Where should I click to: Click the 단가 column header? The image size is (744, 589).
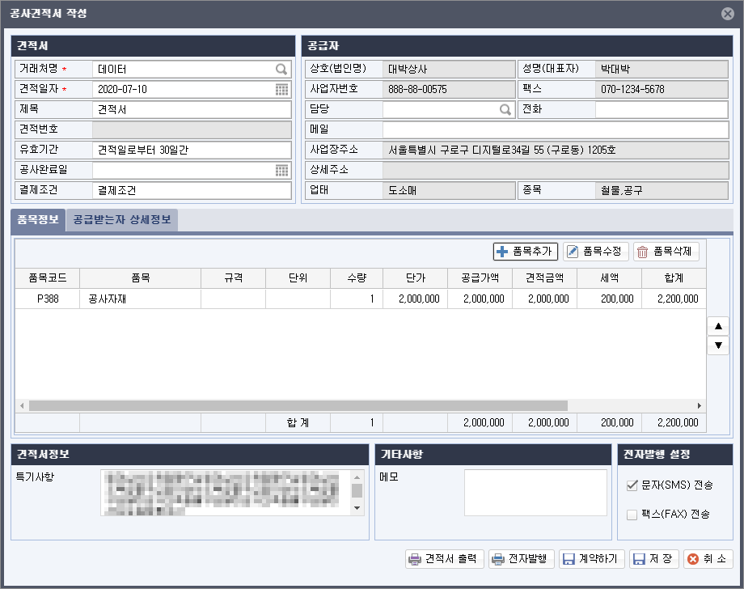(x=416, y=278)
